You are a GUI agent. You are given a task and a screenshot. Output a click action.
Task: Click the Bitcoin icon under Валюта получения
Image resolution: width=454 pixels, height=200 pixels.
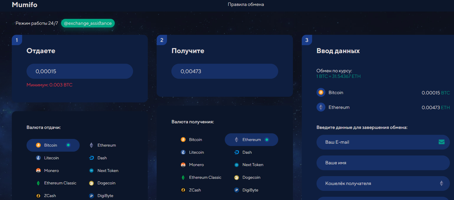tap(183, 140)
